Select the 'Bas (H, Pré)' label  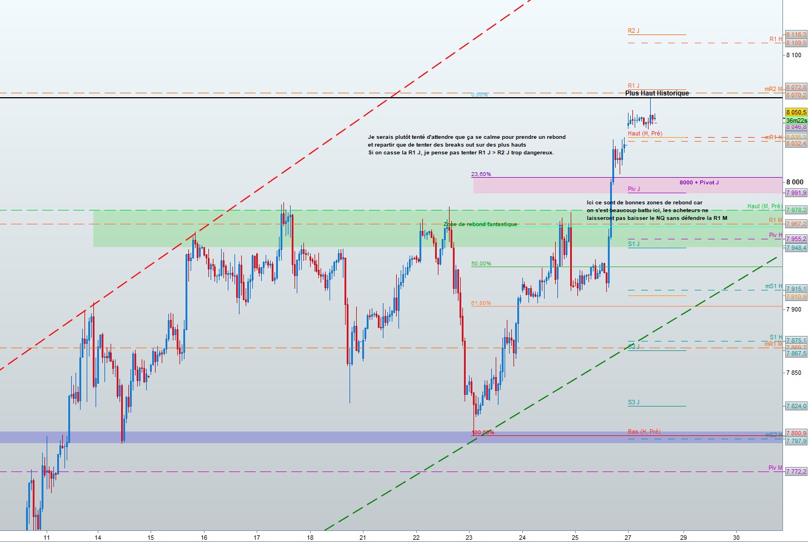pyautogui.click(x=644, y=431)
